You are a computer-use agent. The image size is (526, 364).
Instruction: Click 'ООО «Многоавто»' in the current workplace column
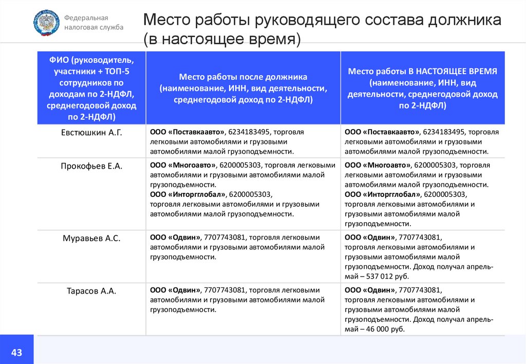(x=378, y=165)
